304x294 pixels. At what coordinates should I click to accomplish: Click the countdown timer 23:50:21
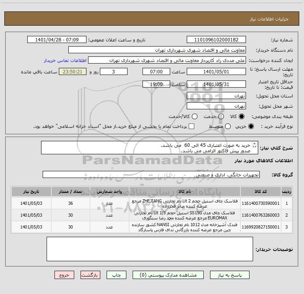(73, 71)
